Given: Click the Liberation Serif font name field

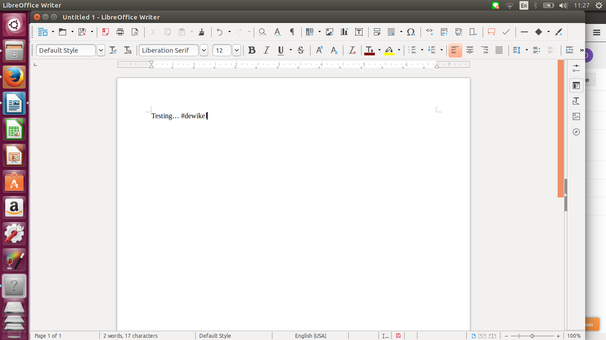Looking at the screenshot, I should (x=169, y=50).
